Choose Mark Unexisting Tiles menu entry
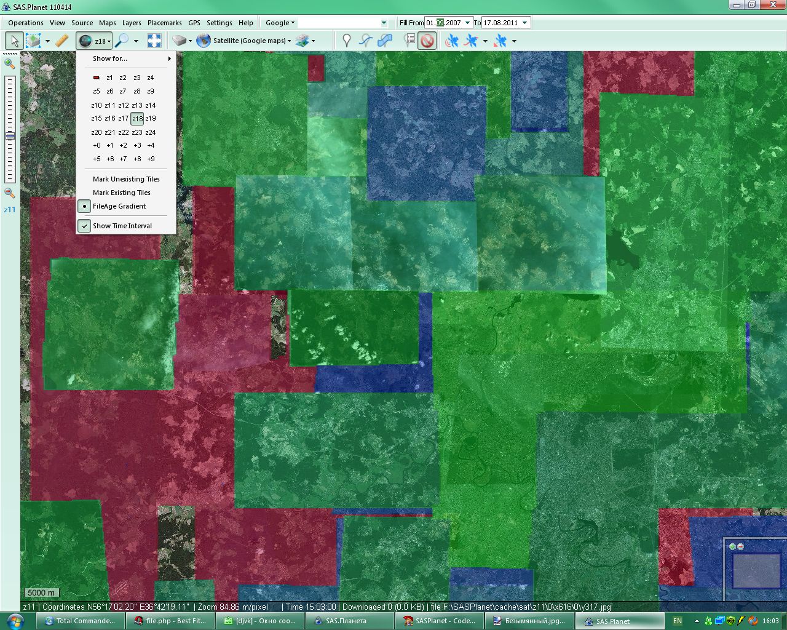 coord(126,179)
